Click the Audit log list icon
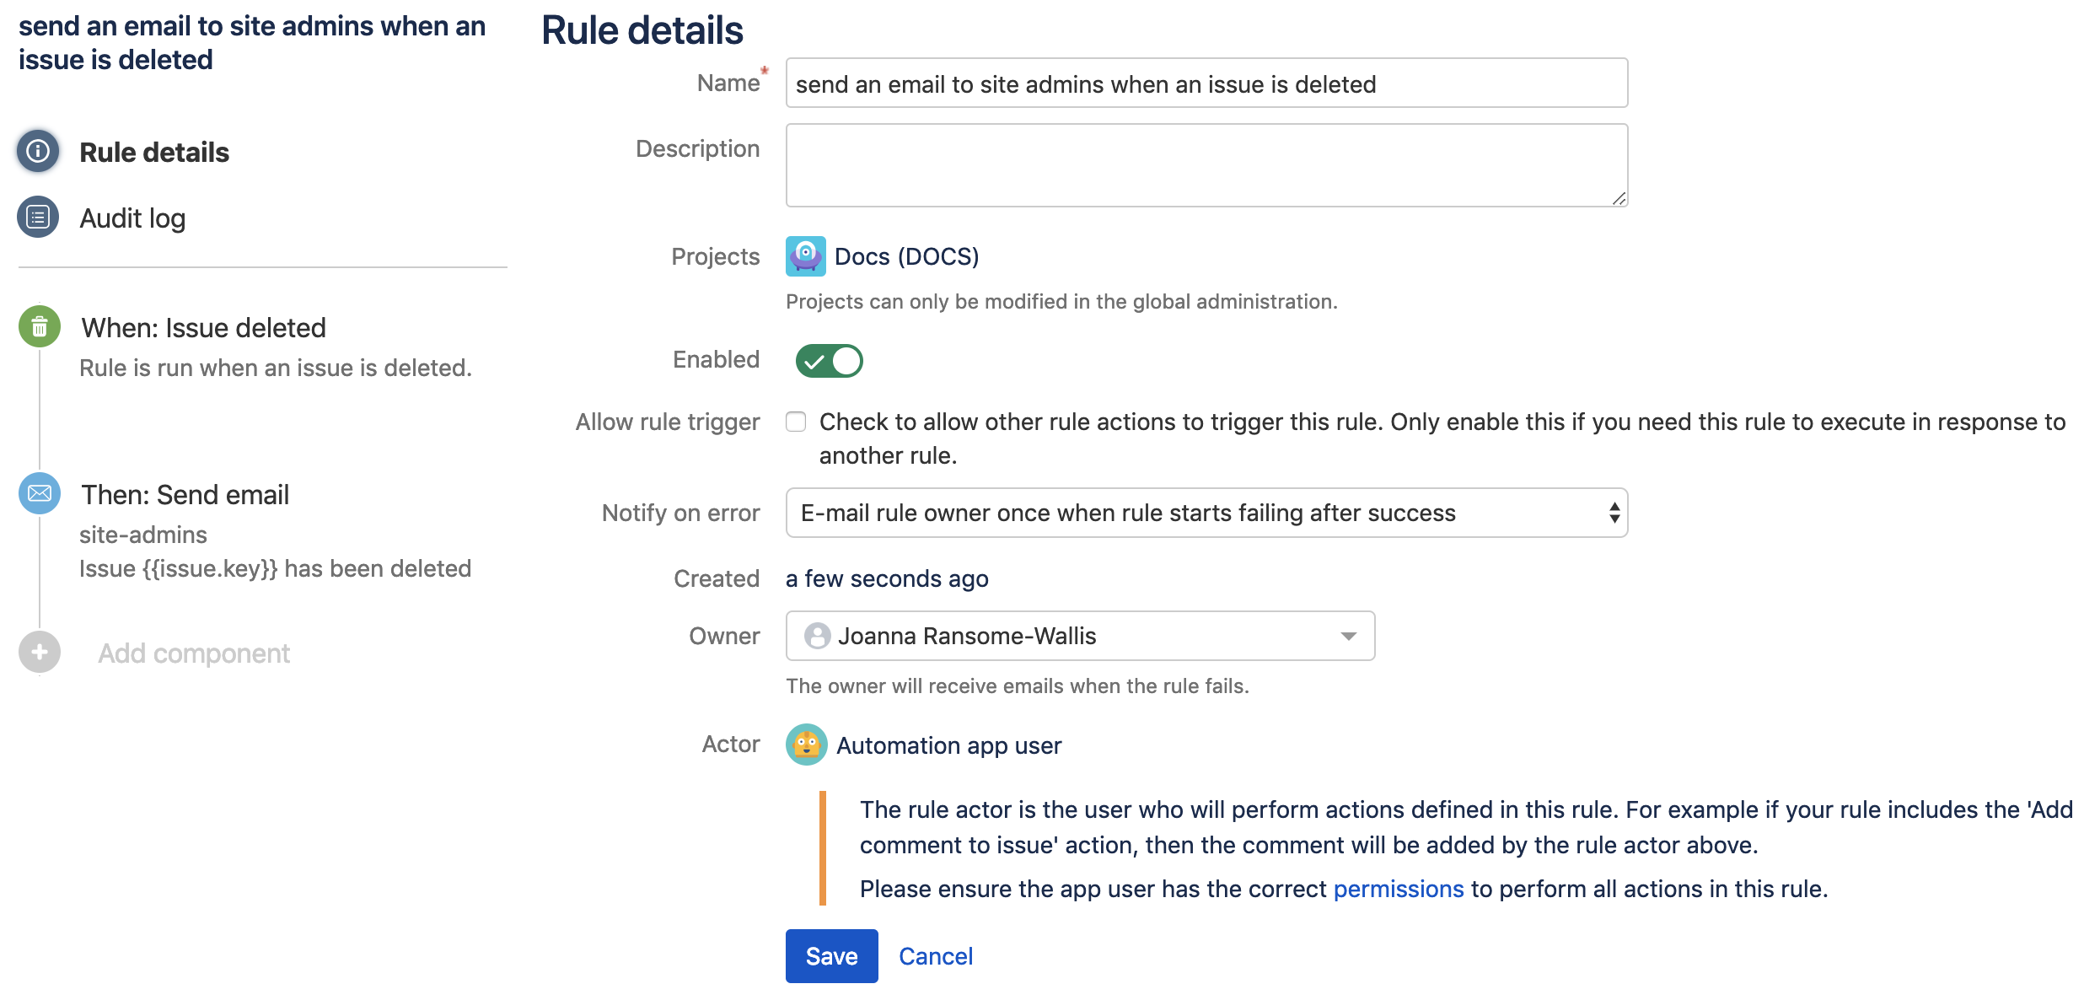 38,218
